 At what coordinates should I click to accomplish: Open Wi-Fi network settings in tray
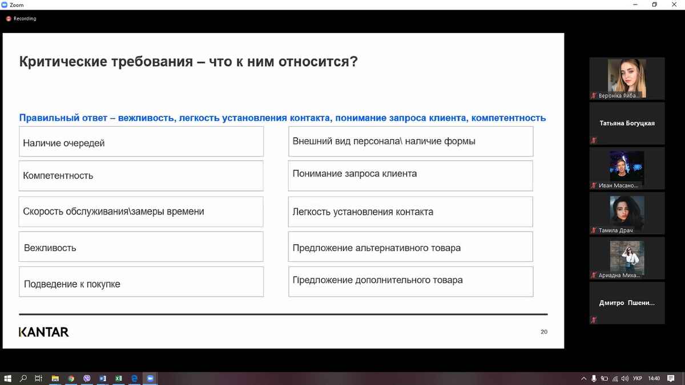coord(614,378)
